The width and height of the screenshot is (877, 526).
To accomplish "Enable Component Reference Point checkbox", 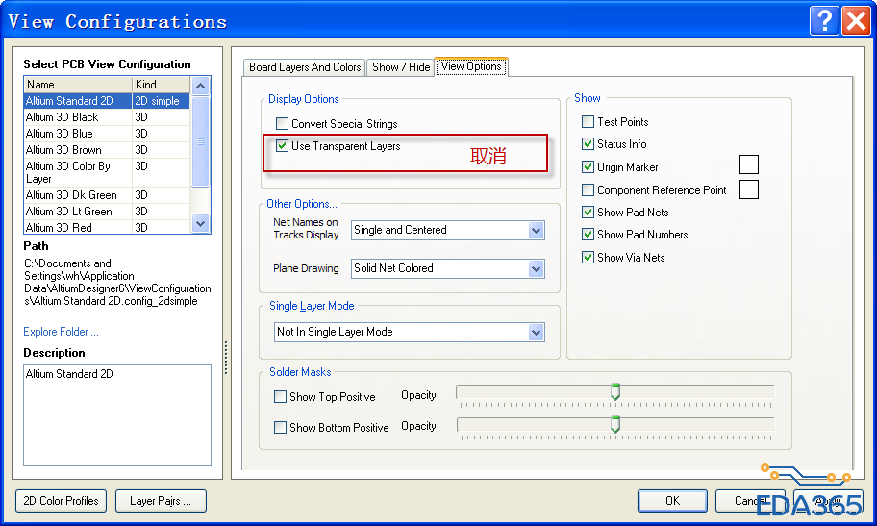I will [x=588, y=190].
